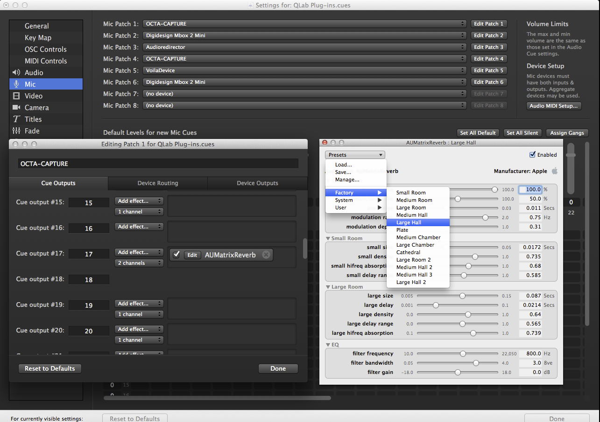Select the Titles settings section
Viewport: 600px width, 422px height.
[33, 119]
